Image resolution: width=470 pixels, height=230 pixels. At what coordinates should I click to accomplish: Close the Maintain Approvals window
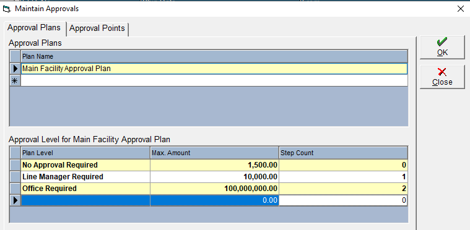[x=461, y=9]
